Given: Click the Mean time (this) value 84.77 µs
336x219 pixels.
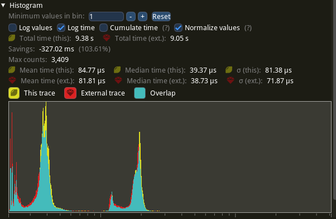Looking at the screenshot, I should (92, 70).
